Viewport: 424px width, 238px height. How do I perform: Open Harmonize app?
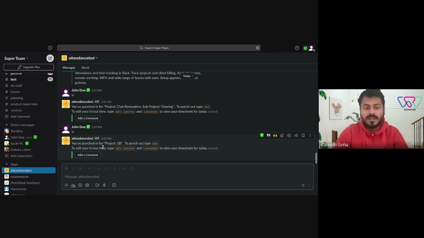tap(29, 189)
